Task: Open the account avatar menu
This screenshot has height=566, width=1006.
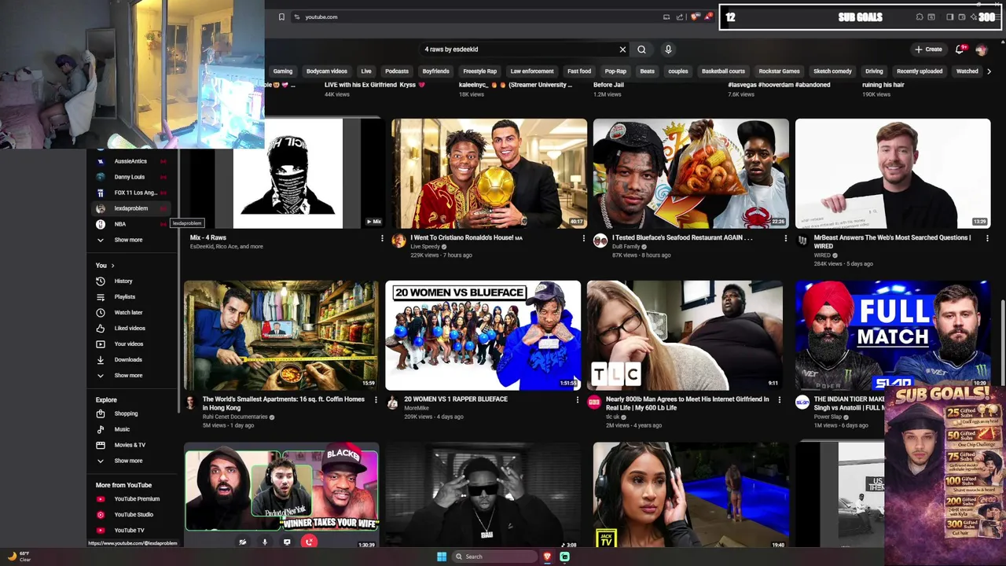Action: (981, 50)
